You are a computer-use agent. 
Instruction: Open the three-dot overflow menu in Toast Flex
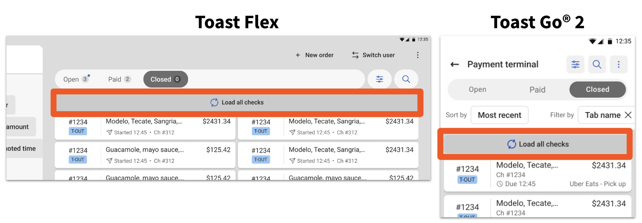click(x=417, y=55)
